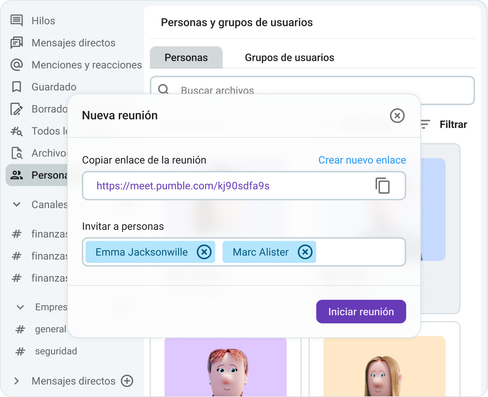Switch to the Grupos de usuarios tab
This screenshot has width=488, height=397.
289,57
